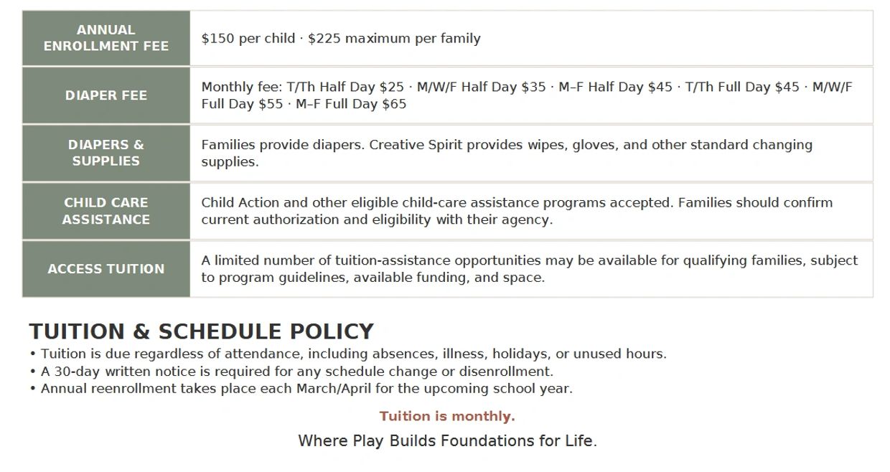
Task: Click the Access Tuition header cell
Action: (106, 269)
